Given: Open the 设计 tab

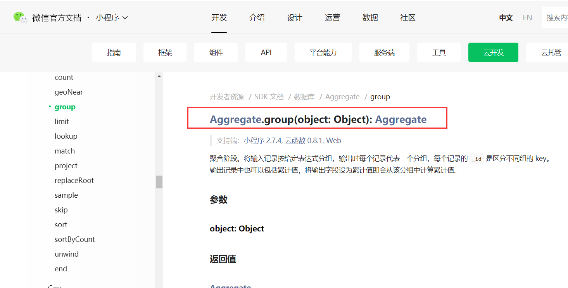Looking at the screenshot, I should [294, 17].
